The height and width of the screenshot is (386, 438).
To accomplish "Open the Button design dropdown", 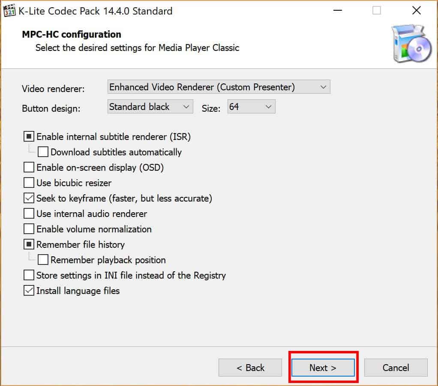I will pyautogui.click(x=150, y=107).
